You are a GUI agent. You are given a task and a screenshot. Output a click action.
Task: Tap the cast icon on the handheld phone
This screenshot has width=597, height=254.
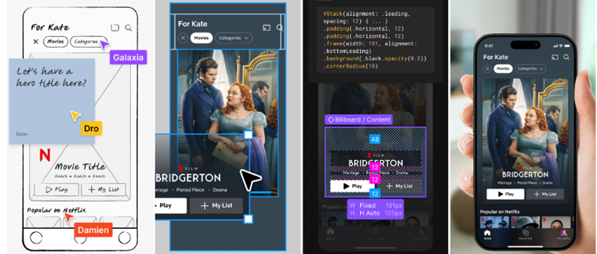point(555,57)
